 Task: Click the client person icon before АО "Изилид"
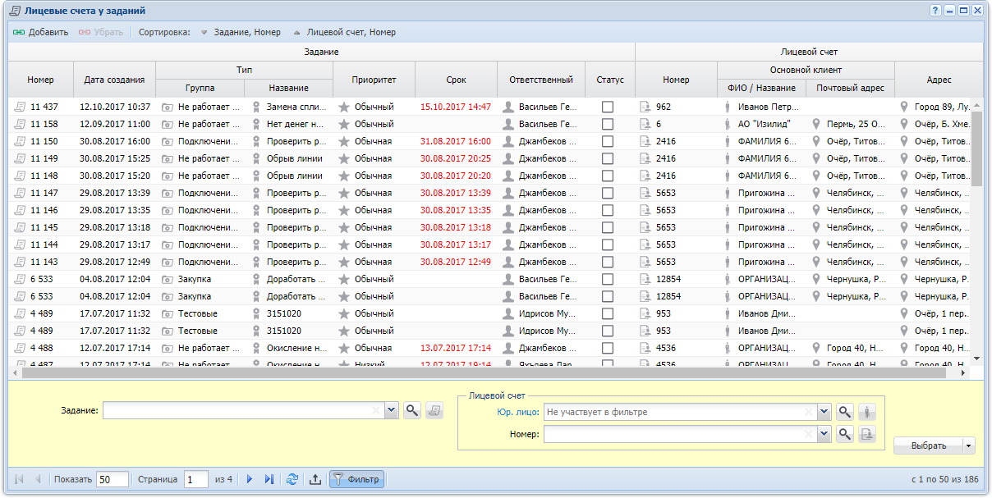coord(728,124)
